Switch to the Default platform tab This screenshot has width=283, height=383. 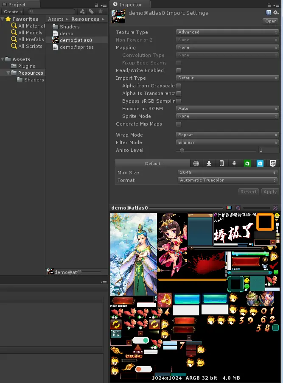coord(153,163)
